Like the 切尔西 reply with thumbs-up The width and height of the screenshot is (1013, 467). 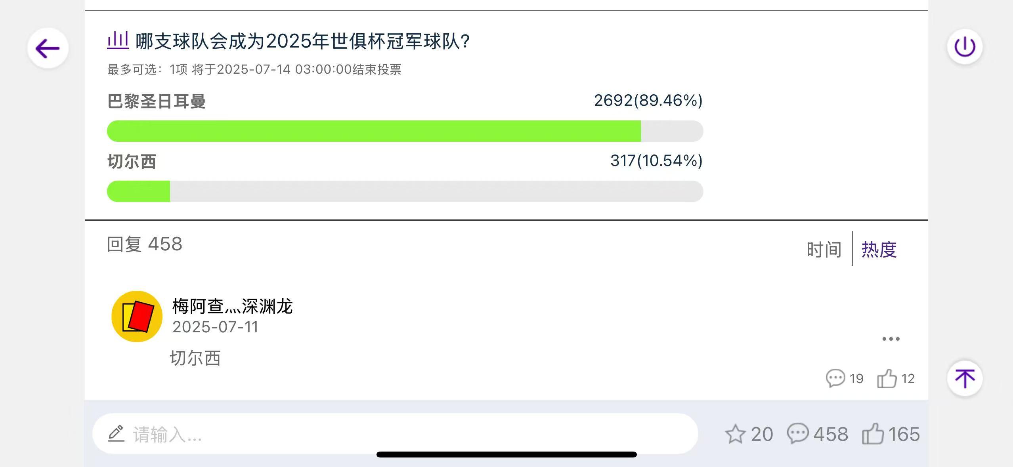click(x=887, y=379)
